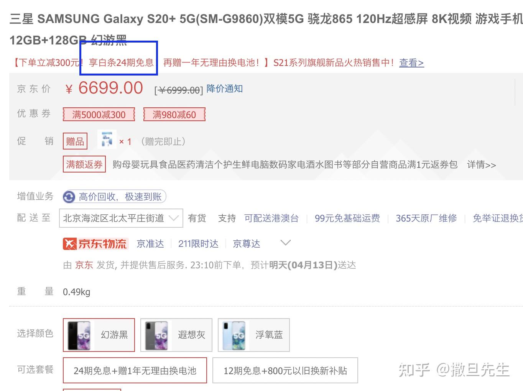
Task: Click the recycling icon beside 高价回收
Action: tap(69, 197)
